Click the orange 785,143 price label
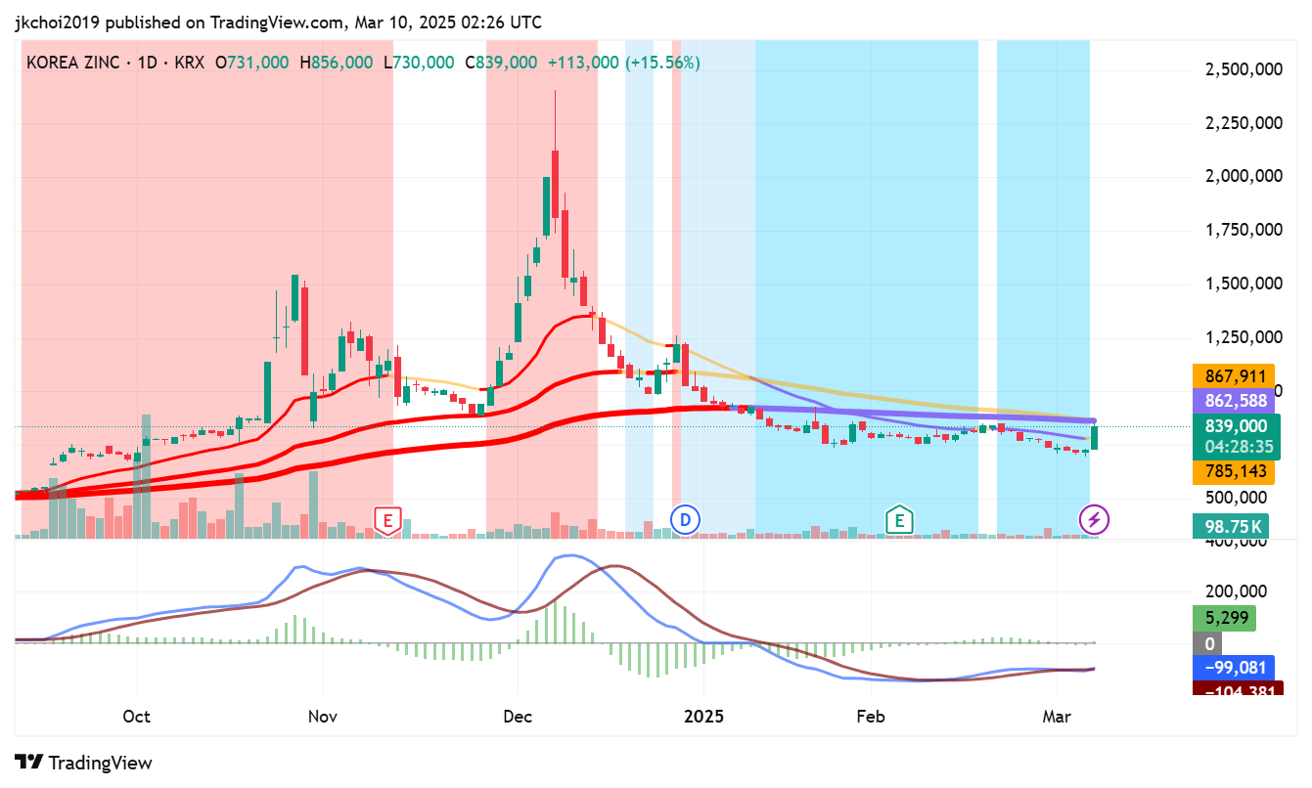This screenshot has width=1312, height=788. point(1232,471)
